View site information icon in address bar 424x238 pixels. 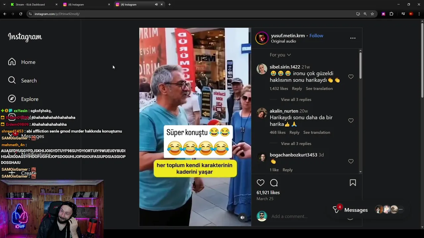pyautogui.click(x=30, y=14)
